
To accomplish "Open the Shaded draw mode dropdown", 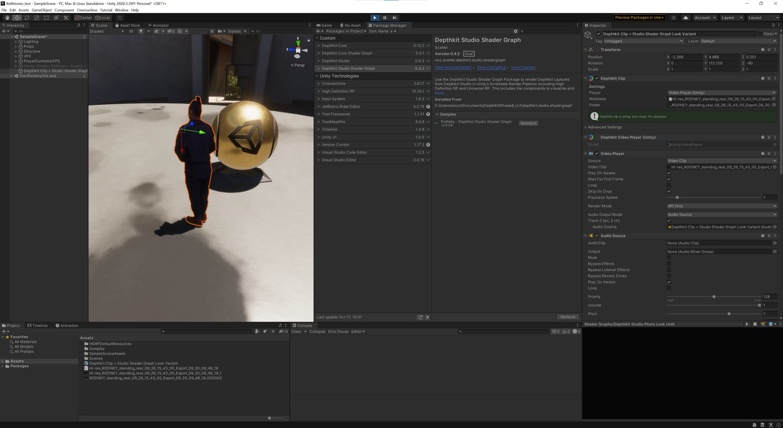I will pyautogui.click(x=107, y=31).
